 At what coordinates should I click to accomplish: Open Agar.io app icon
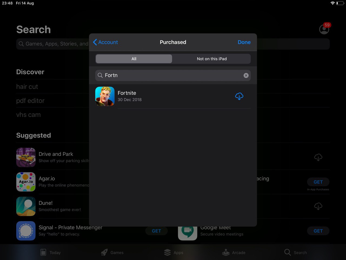click(26, 182)
